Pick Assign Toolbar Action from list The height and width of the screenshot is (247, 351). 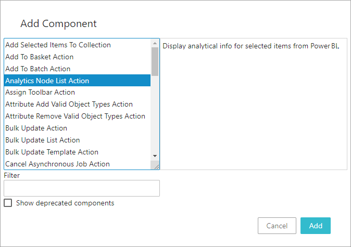(40, 93)
